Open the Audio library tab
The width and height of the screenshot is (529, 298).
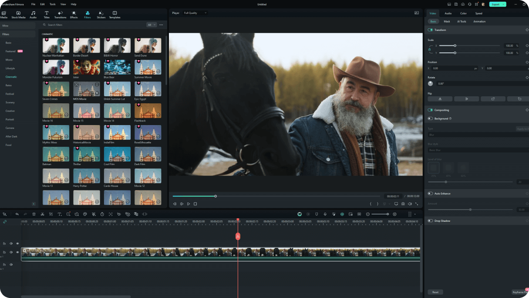point(33,15)
